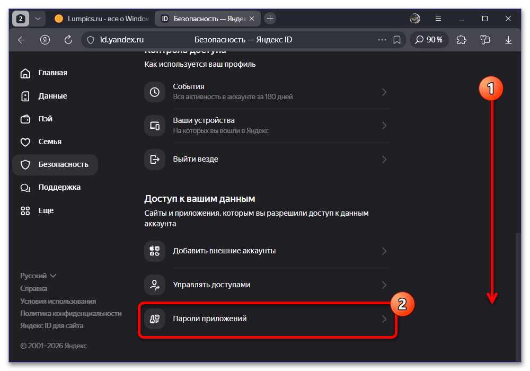Expand the Управлять доступами chevron
Image resolution: width=530 pixels, height=371 pixels.
[x=384, y=285]
